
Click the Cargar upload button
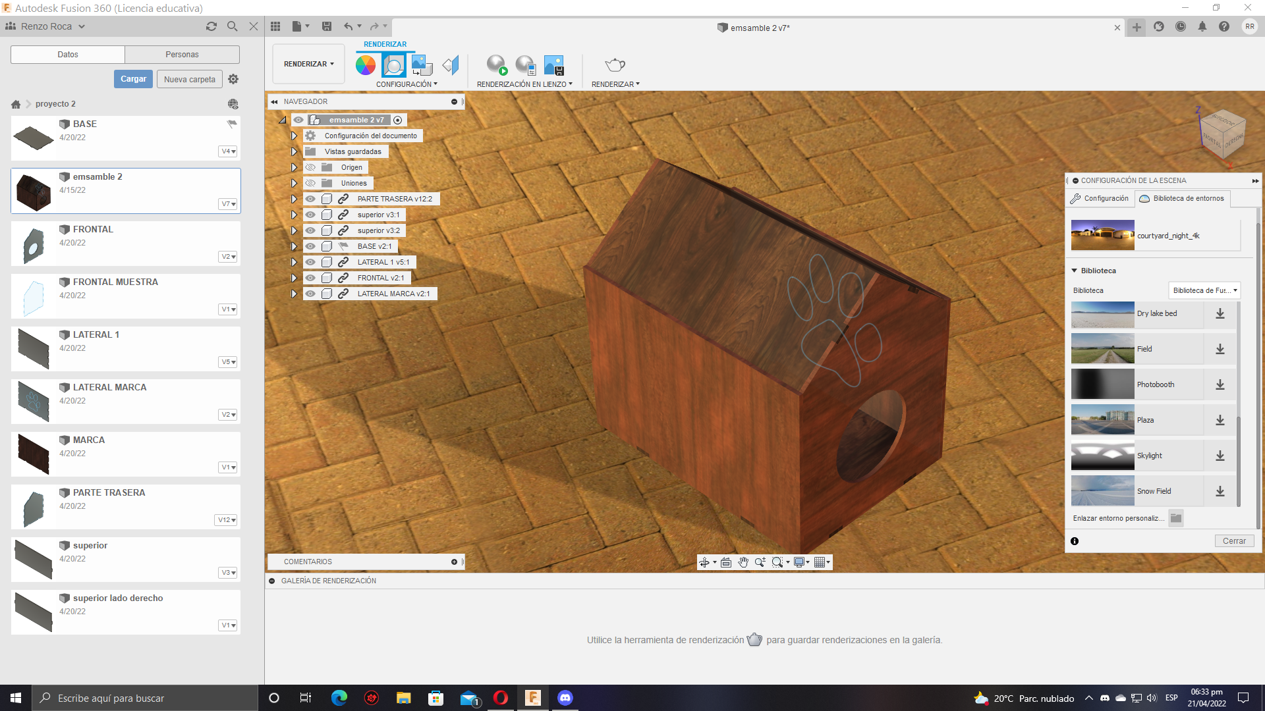tap(133, 78)
